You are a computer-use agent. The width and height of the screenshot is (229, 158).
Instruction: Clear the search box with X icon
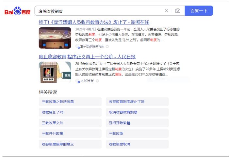[x=167, y=11]
